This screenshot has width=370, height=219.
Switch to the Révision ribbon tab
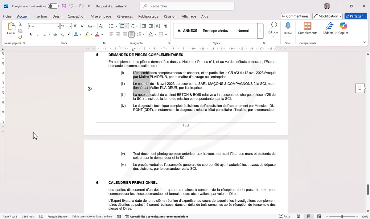[x=170, y=16]
